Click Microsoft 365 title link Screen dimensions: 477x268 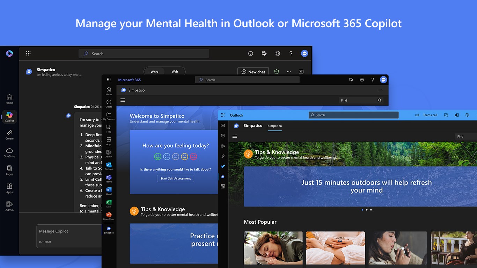pos(130,80)
